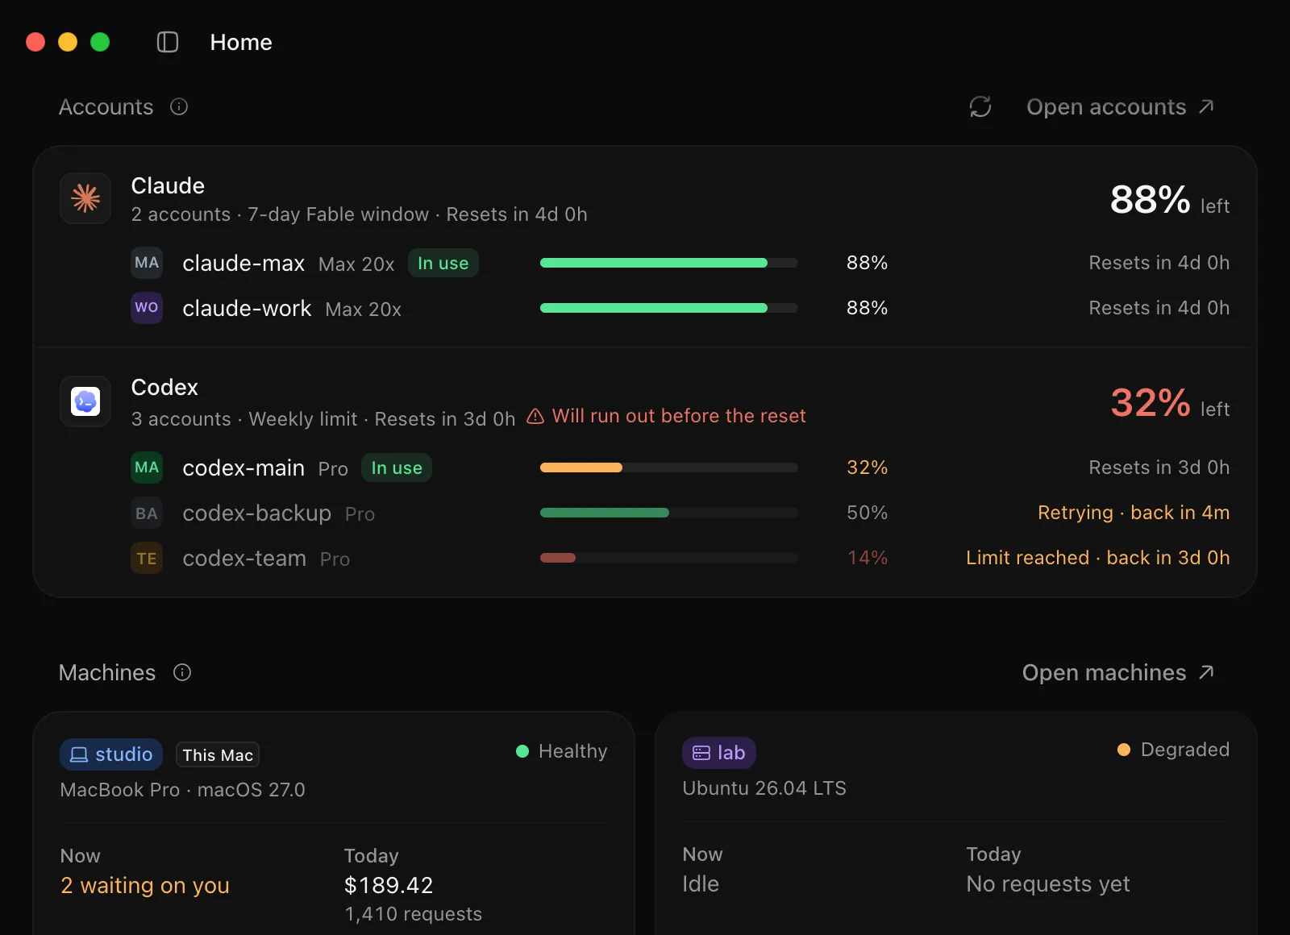Click 'Limit reached · back in 3d 0h'

coord(1098,558)
